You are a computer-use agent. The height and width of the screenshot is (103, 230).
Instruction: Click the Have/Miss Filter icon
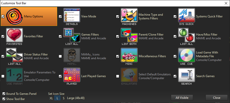coord(186,35)
